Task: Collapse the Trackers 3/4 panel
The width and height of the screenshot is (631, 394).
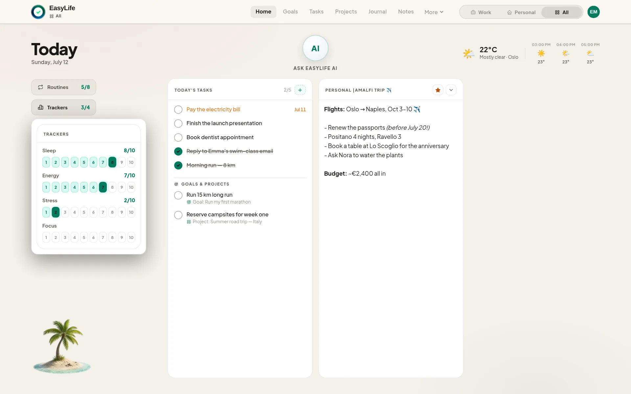Action: [x=63, y=107]
